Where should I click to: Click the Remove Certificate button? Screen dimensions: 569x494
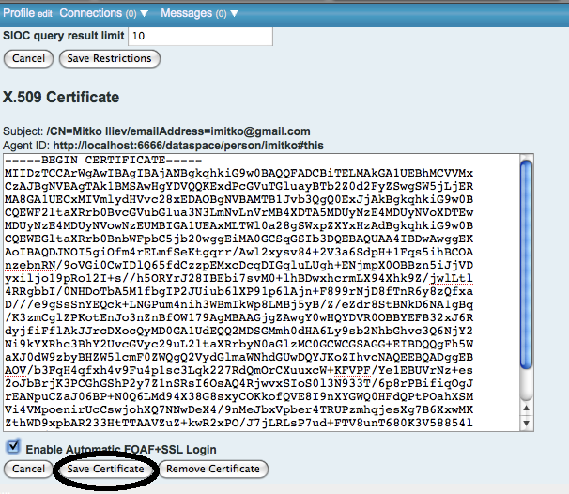(x=214, y=469)
